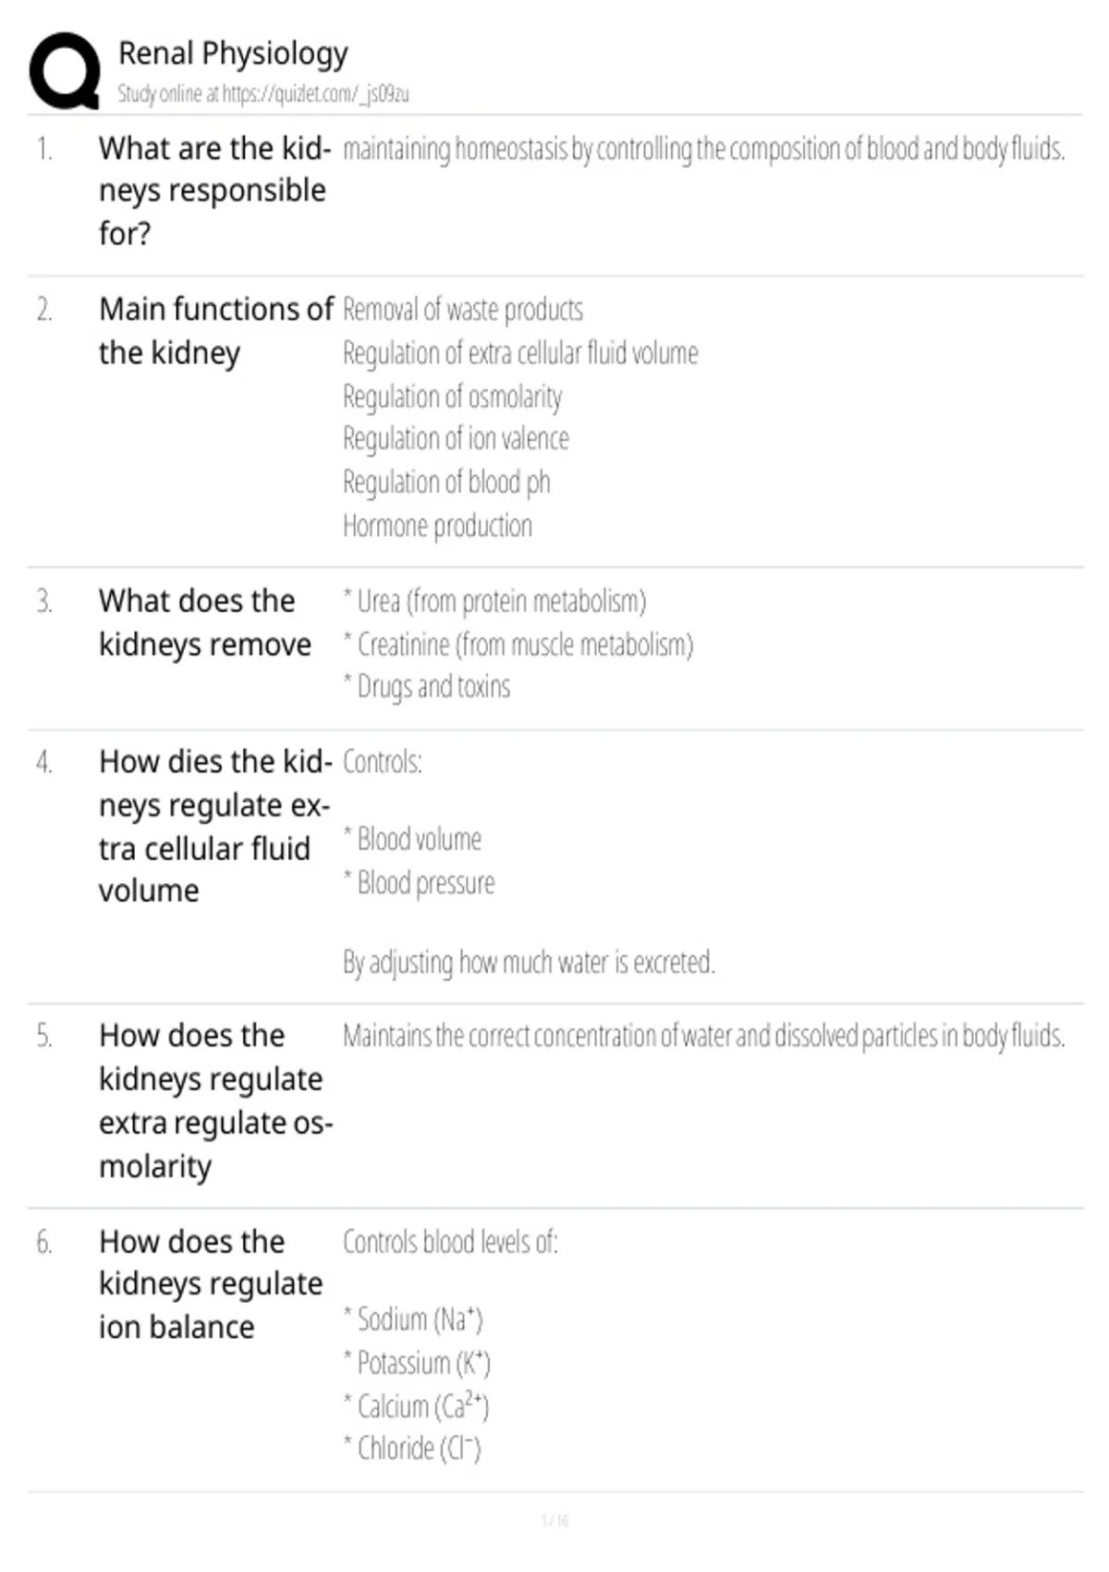Click the Urea from protein metabolism bullet
The width and height of the screenshot is (1109, 1572).
[494, 601]
